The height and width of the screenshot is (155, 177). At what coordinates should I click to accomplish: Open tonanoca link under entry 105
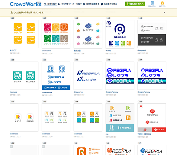(46, 134)
